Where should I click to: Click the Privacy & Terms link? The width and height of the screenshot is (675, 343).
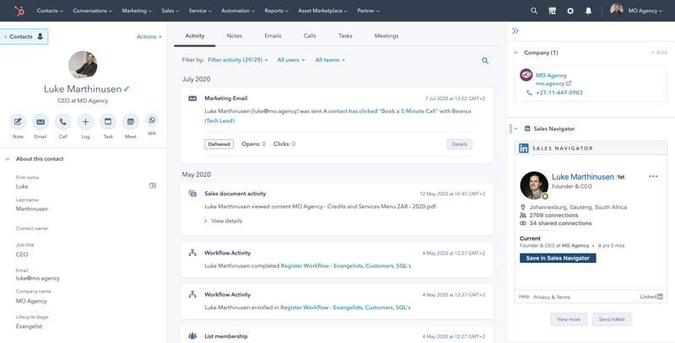tap(552, 297)
